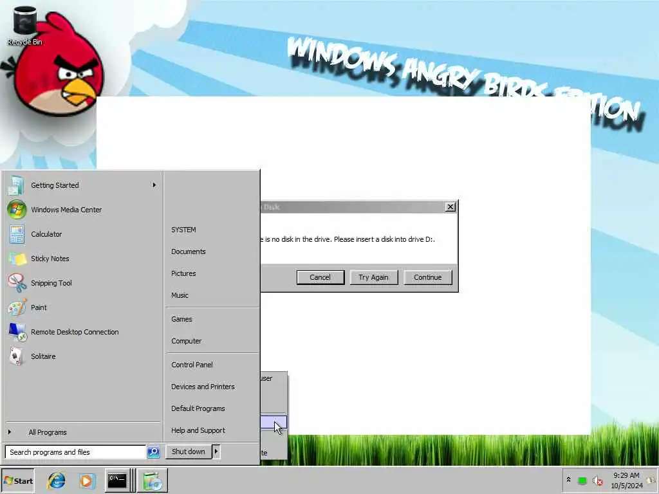The image size is (659, 494).
Task: Click the taskbar clock showing 9:29 AM
Action: tap(626, 480)
